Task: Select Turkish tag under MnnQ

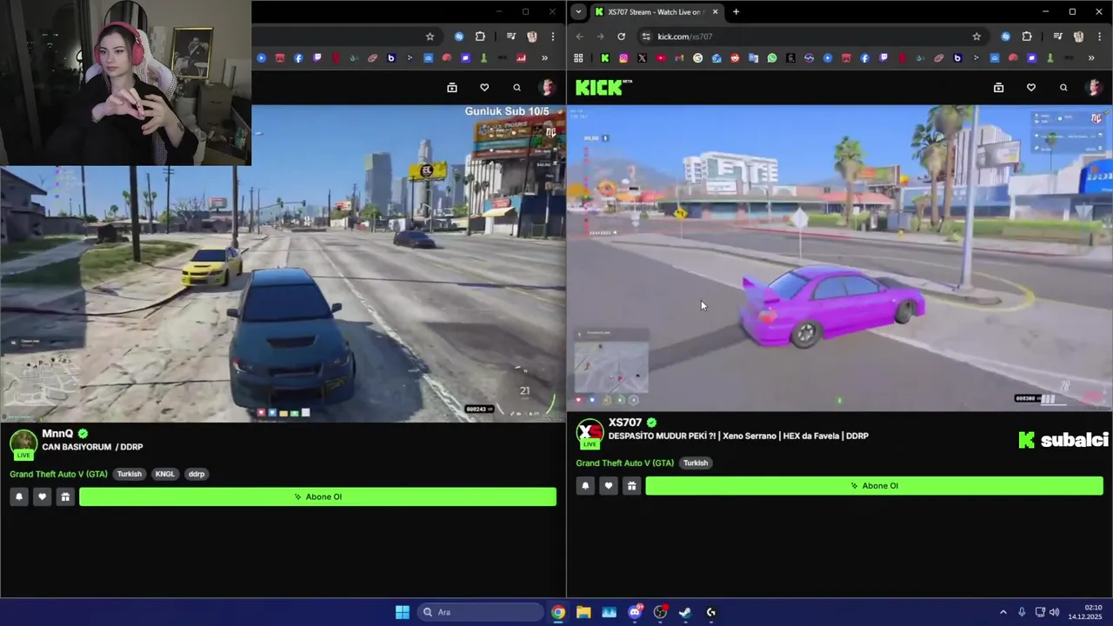Action: tap(130, 474)
